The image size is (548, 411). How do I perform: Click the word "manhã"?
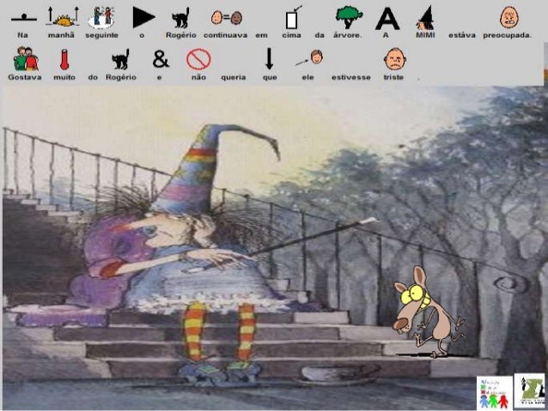point(61,35)
